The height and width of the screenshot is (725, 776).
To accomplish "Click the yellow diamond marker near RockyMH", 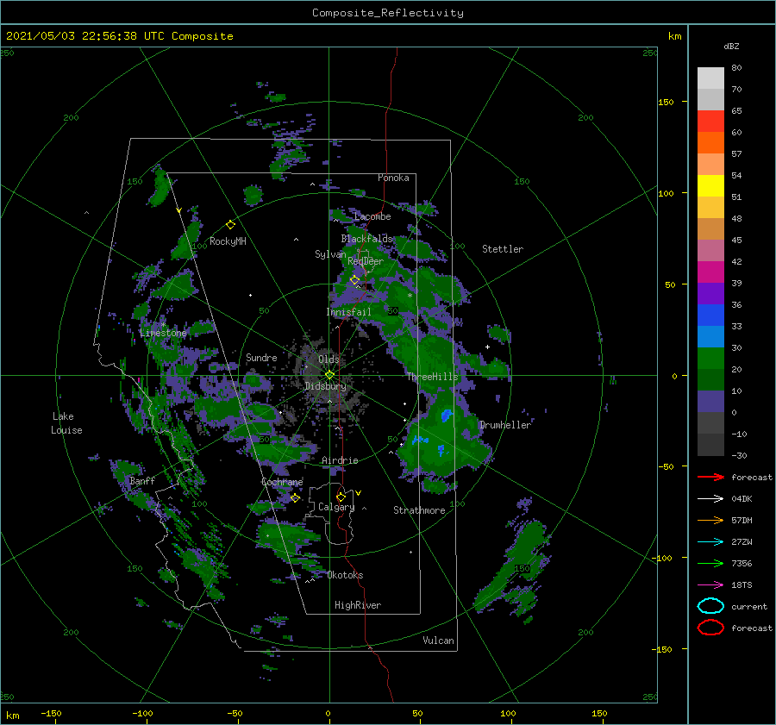I will [230, 225].
